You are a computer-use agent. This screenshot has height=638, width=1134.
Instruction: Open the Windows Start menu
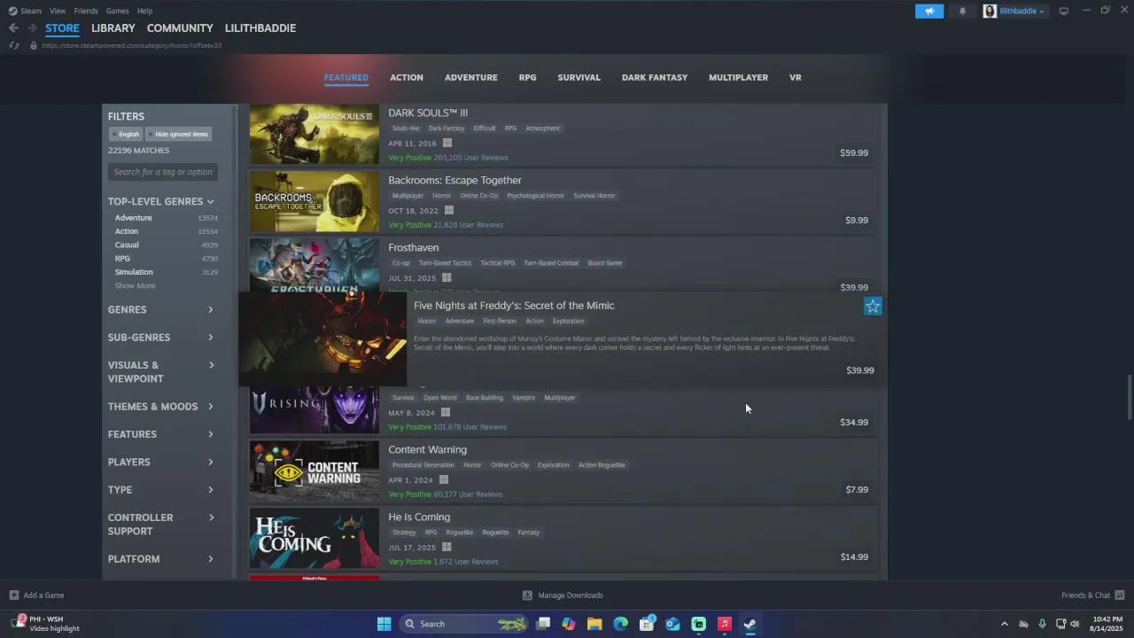(384, 624)
